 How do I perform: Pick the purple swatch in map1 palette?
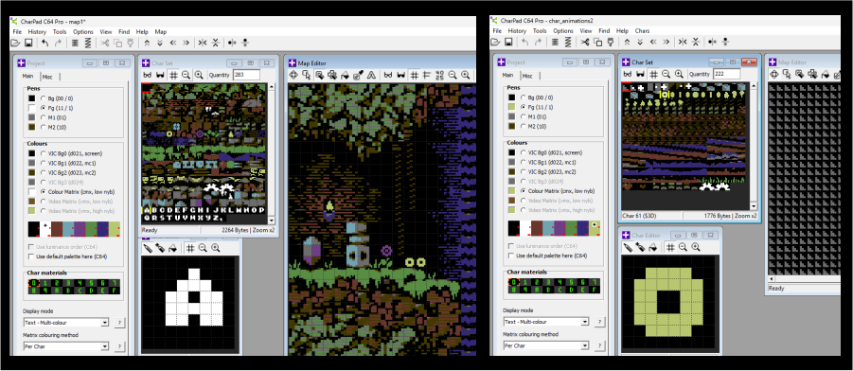pyautogui.click(x=79, y=229)
